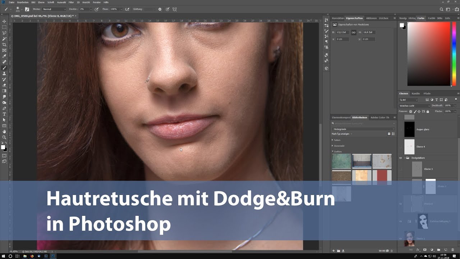Viewport: 460px width, 259px height.
Task: Hide the Dodge&Burn group
Action: [x=401, y=158]
